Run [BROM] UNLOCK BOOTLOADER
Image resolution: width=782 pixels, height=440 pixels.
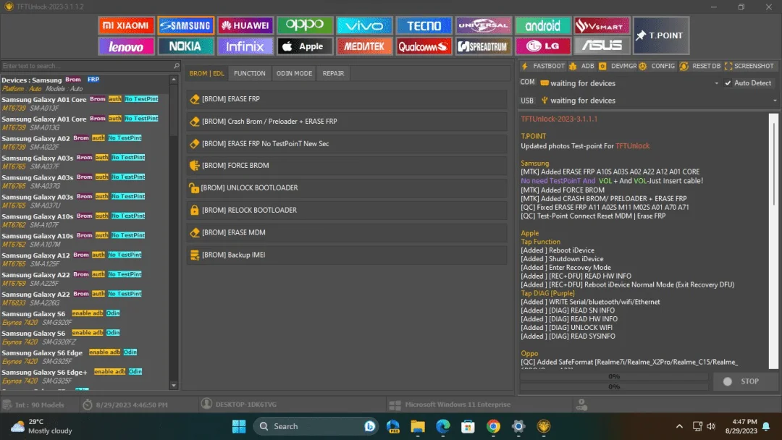pyautogui.click(x=347, y=188)
